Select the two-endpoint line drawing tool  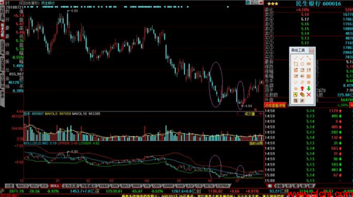click(309, 58)
